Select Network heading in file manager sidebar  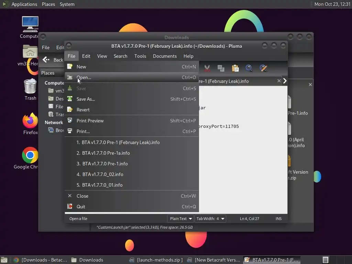click(x=54, y=122)
